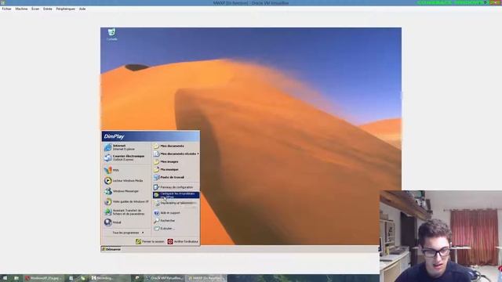Expand Tous les programmes
502x282 pixels.
(x=128, y=233)
